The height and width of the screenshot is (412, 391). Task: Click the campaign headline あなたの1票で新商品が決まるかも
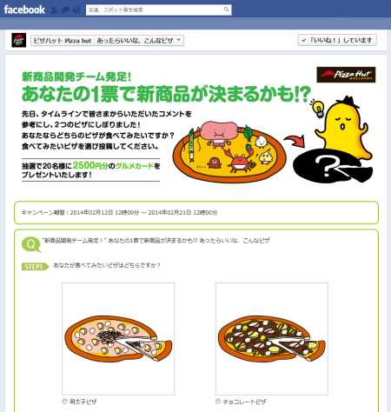tap(166, 94)
